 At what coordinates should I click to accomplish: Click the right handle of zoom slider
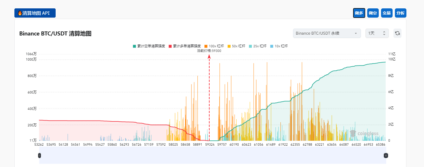pos(386,155)
